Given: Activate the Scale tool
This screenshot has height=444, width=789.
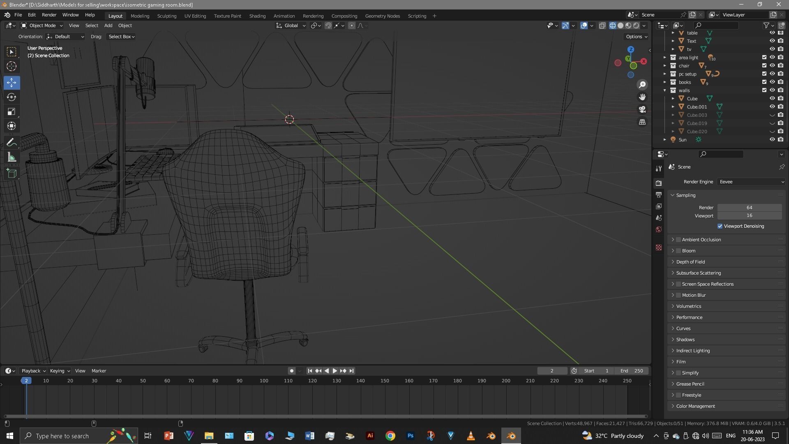Looking at the screenshot, I should point(12,111).
